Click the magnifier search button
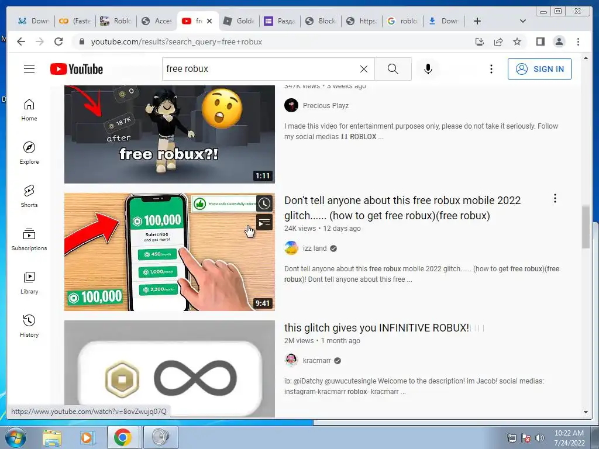Image resolution: width=599 pixels, height=449 pixels. (x=393, y=69)
